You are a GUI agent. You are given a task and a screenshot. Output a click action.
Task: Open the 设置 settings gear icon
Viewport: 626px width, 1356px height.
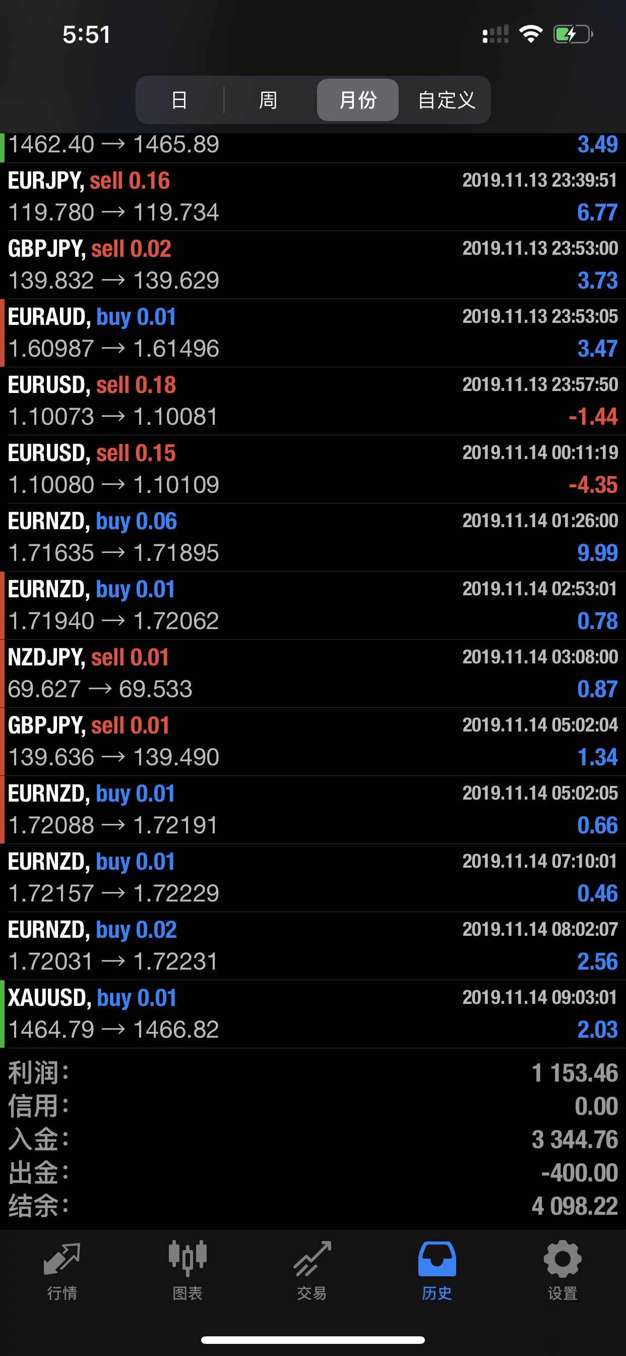pos(562,1259)
